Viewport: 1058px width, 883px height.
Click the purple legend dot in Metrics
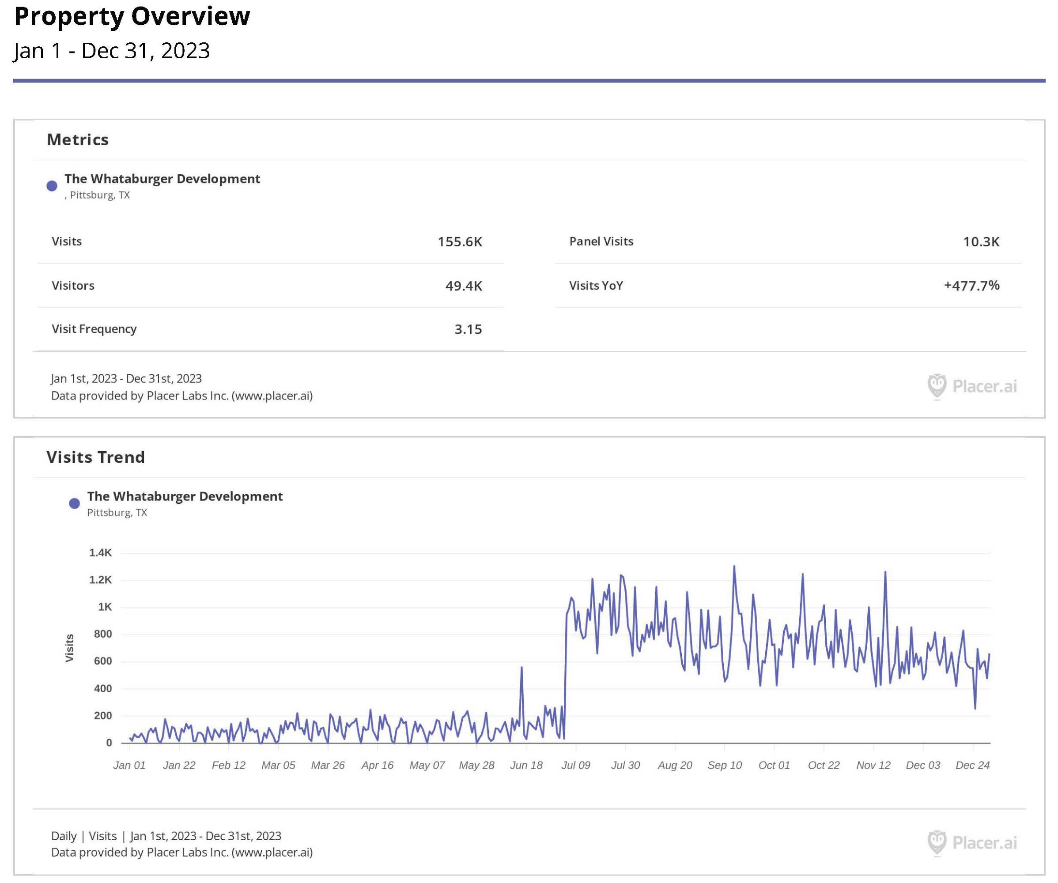click(x=52, y=186)
